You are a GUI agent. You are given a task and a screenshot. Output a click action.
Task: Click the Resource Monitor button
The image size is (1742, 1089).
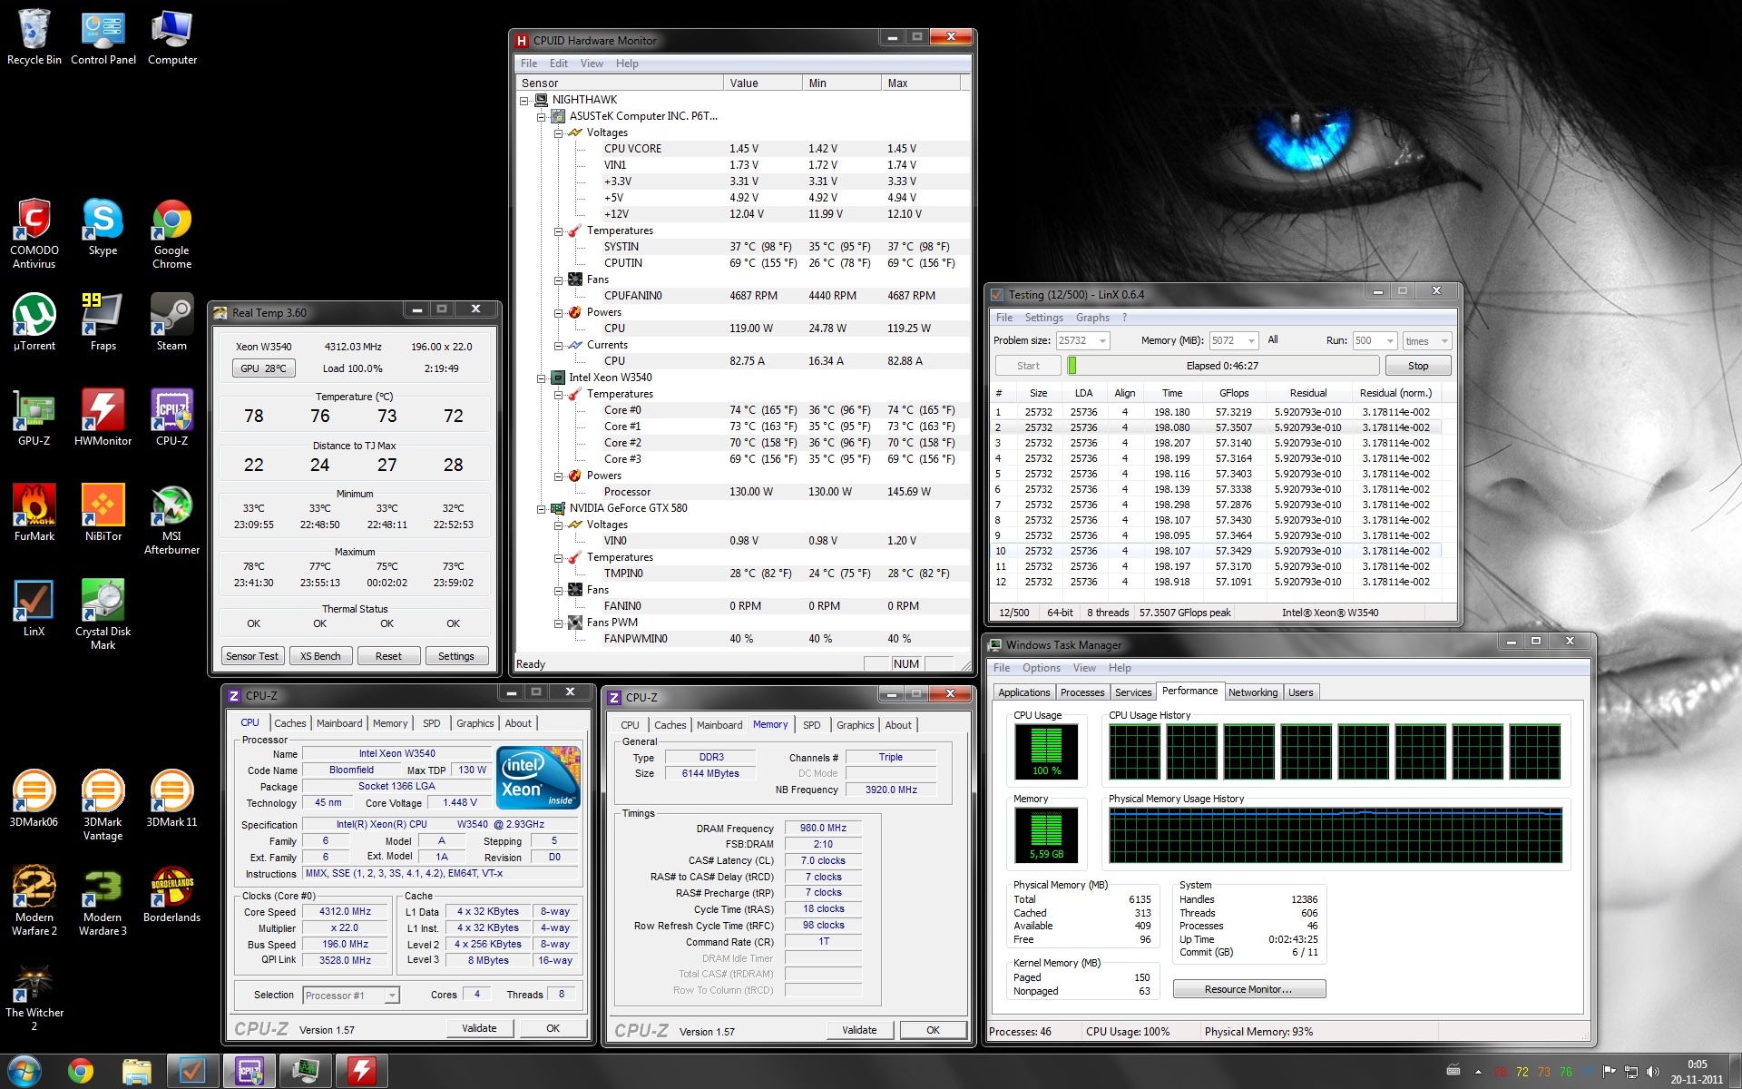coord(1248,989)
